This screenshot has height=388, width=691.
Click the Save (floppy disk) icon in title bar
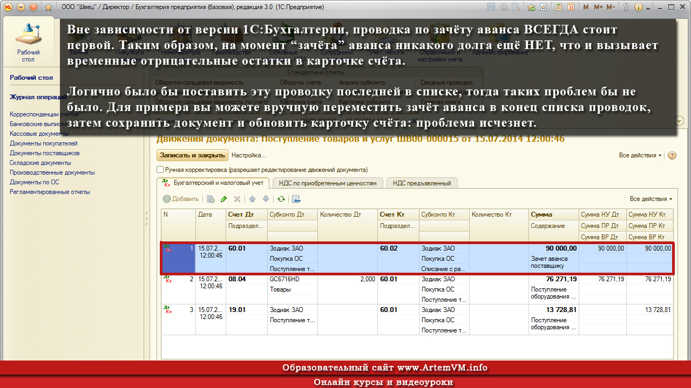coord(491,8)
